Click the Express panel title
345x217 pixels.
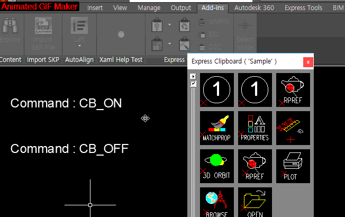(x=174, y=60)
